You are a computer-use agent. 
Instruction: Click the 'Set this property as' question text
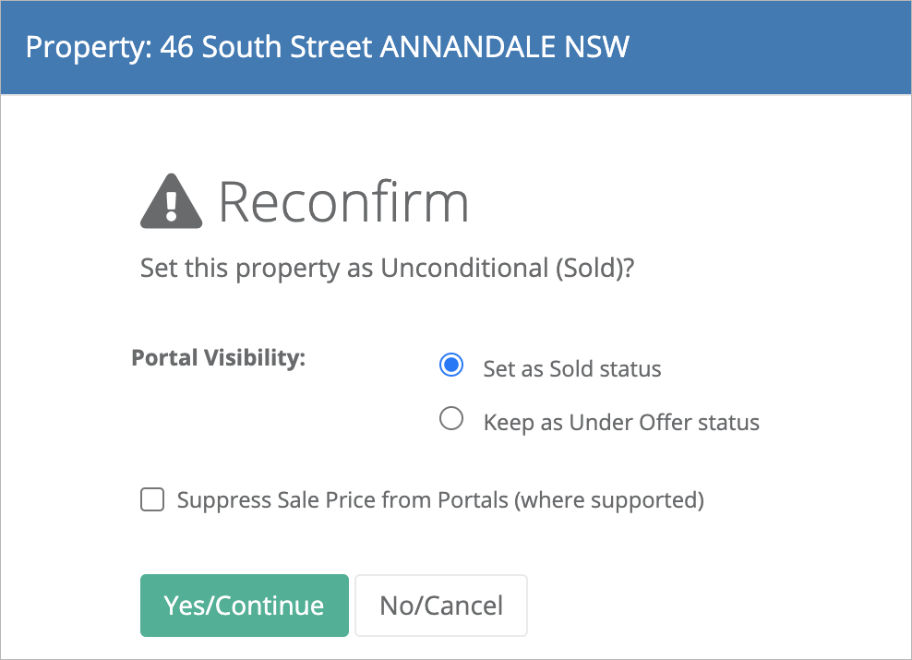257,269
